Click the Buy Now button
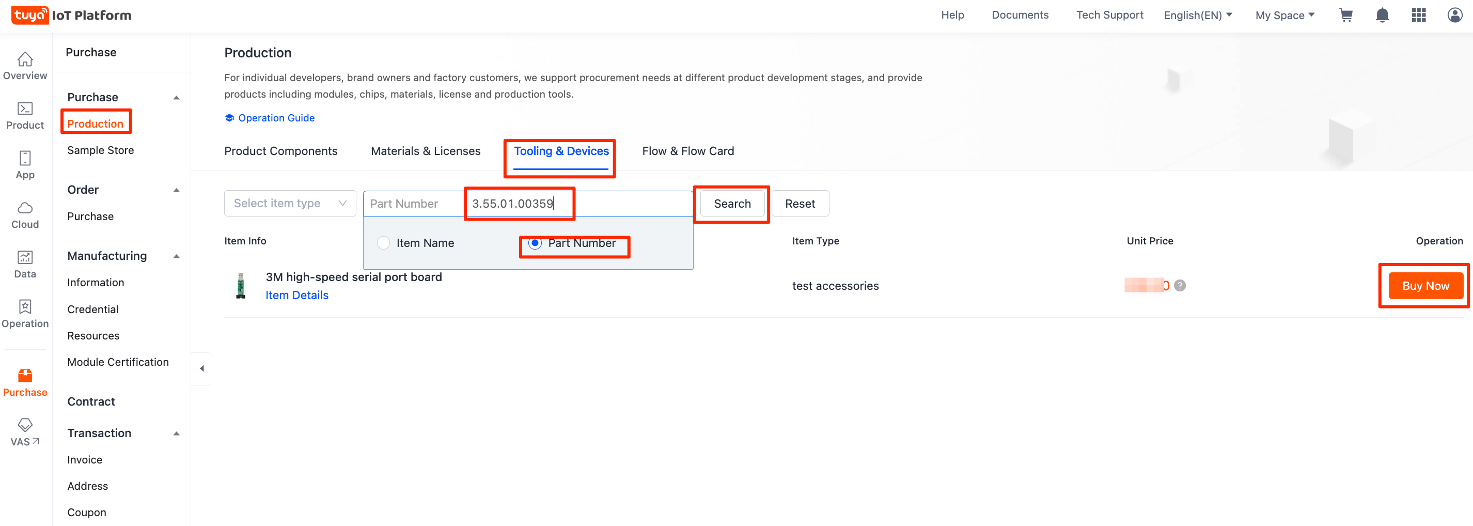The width and height of the screenshot is (1473, 526). (x=1425, y=286)
